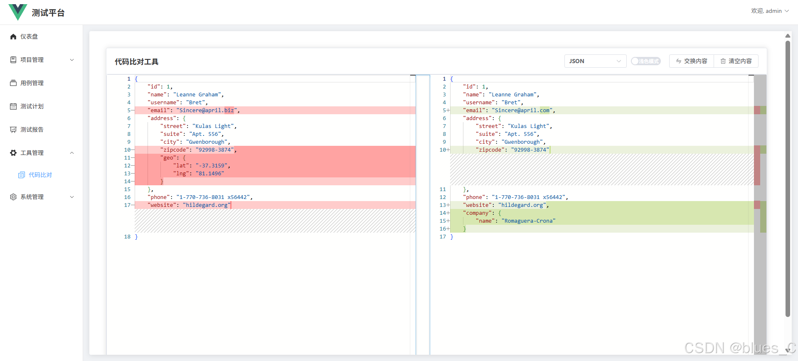
Task: Open the JSON language dropdown
Action: 595,61
